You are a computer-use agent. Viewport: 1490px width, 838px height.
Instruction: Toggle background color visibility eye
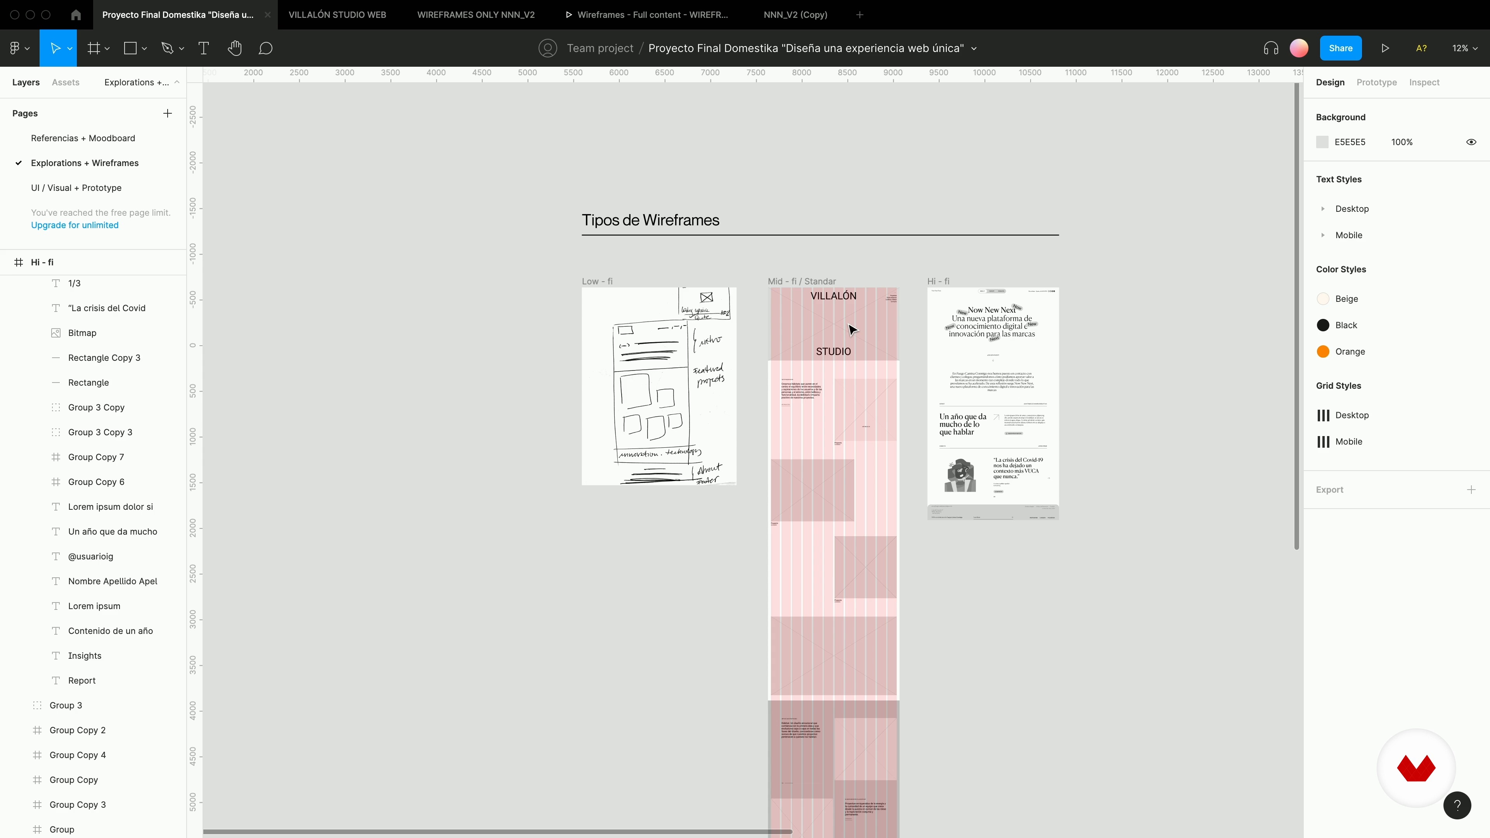(x=1471, y=142)
